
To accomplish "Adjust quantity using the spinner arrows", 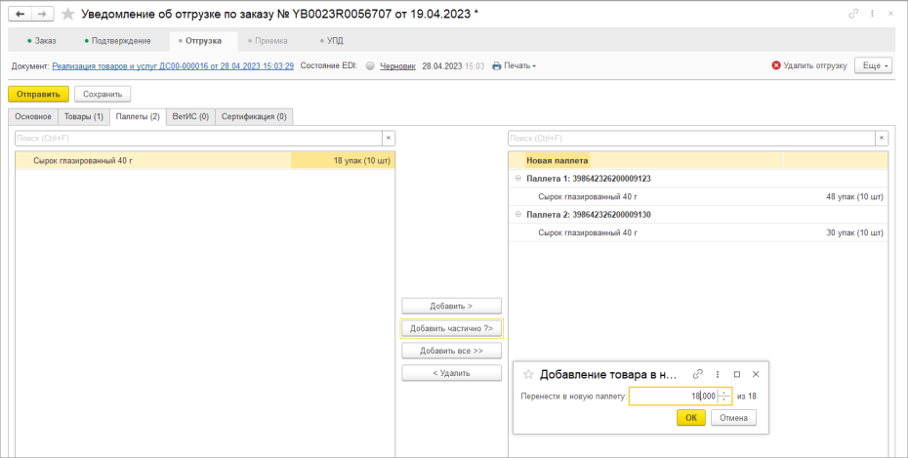I will tap(724, 396).
